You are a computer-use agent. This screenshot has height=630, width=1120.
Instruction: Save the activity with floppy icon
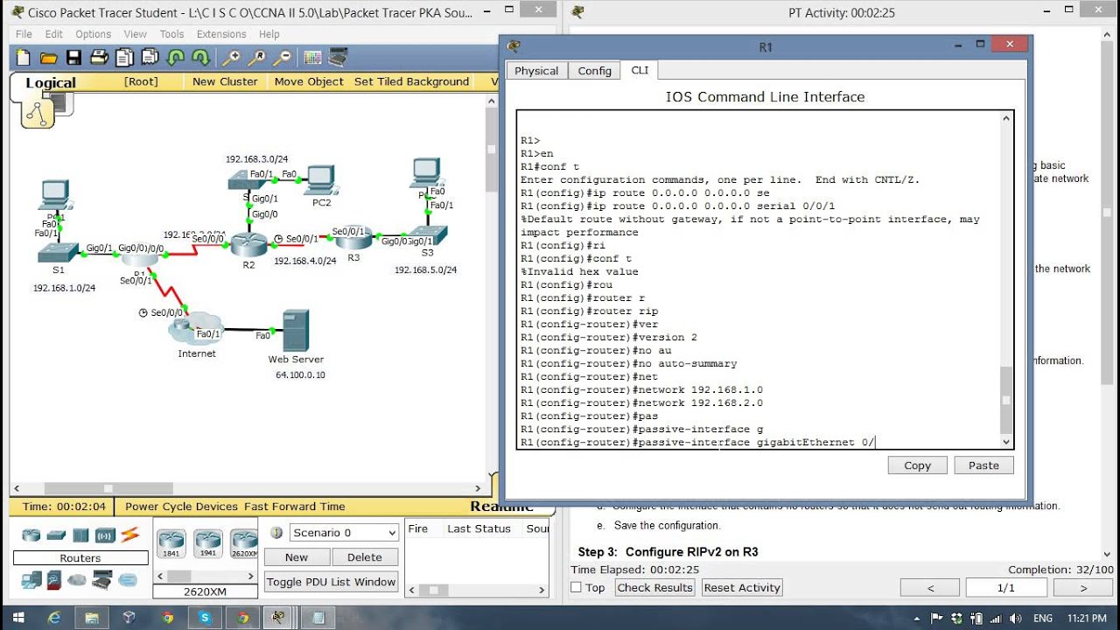[x=73, y=58]
